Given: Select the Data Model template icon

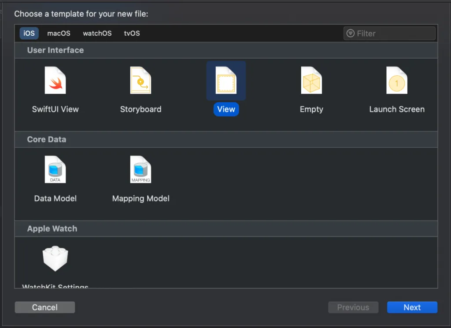Looking at the screenshot, I should (x=55, y=169).
